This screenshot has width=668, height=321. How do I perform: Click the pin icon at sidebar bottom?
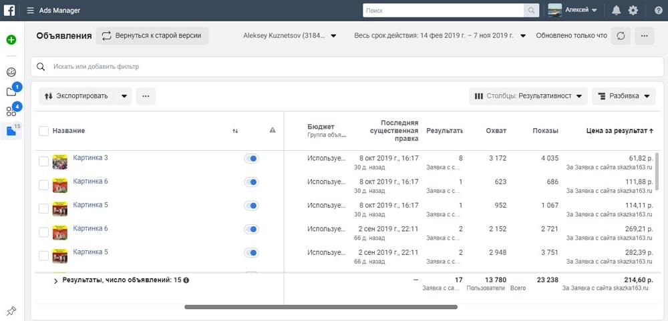tap(11, 311)
